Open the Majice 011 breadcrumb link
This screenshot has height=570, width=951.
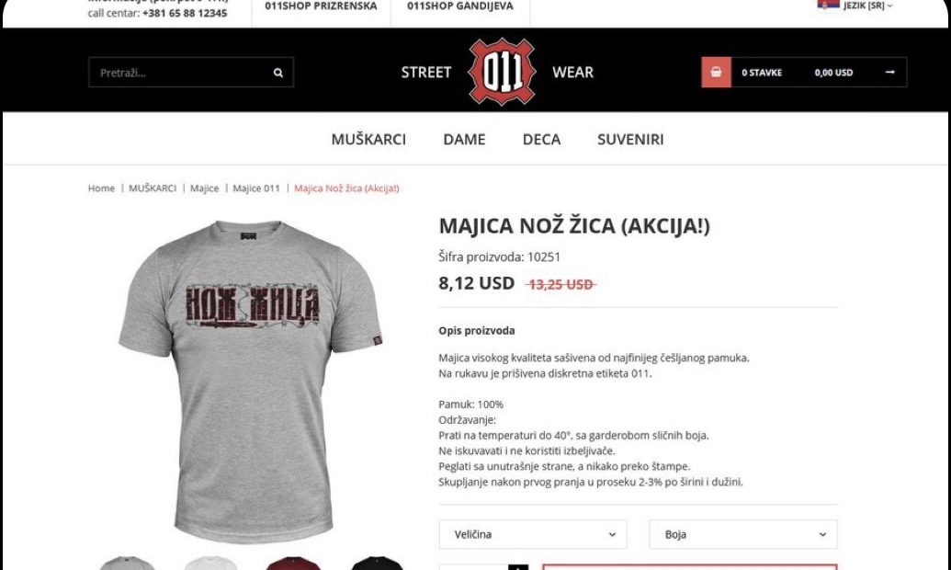pos(256,188)
